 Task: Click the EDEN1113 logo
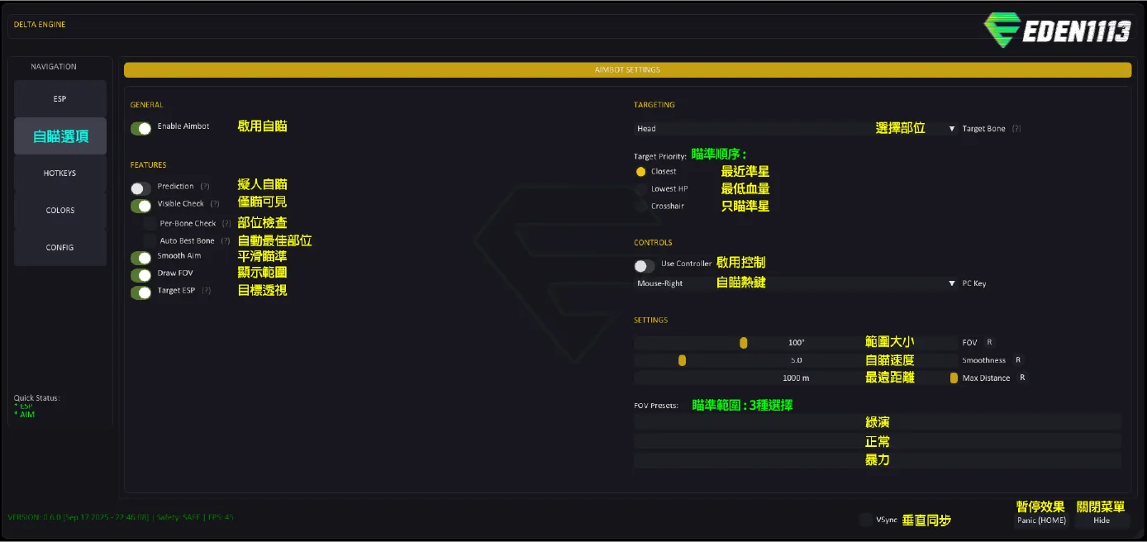[1056, 31]
